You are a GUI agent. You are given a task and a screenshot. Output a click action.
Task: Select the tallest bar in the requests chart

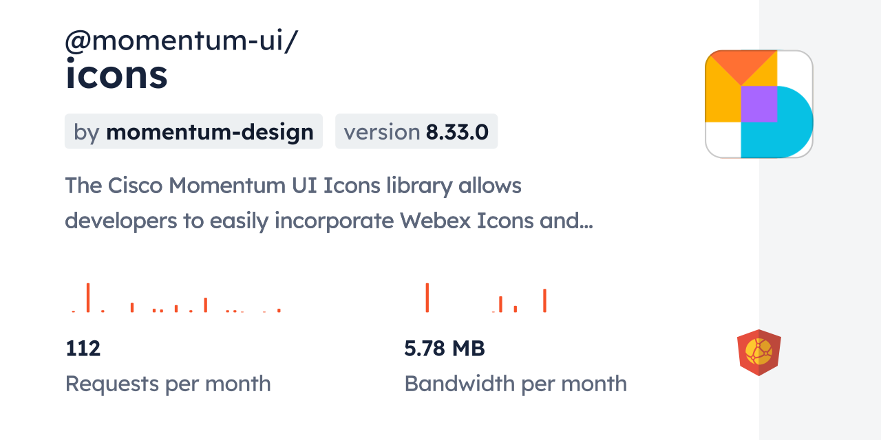tap(88, 297)
